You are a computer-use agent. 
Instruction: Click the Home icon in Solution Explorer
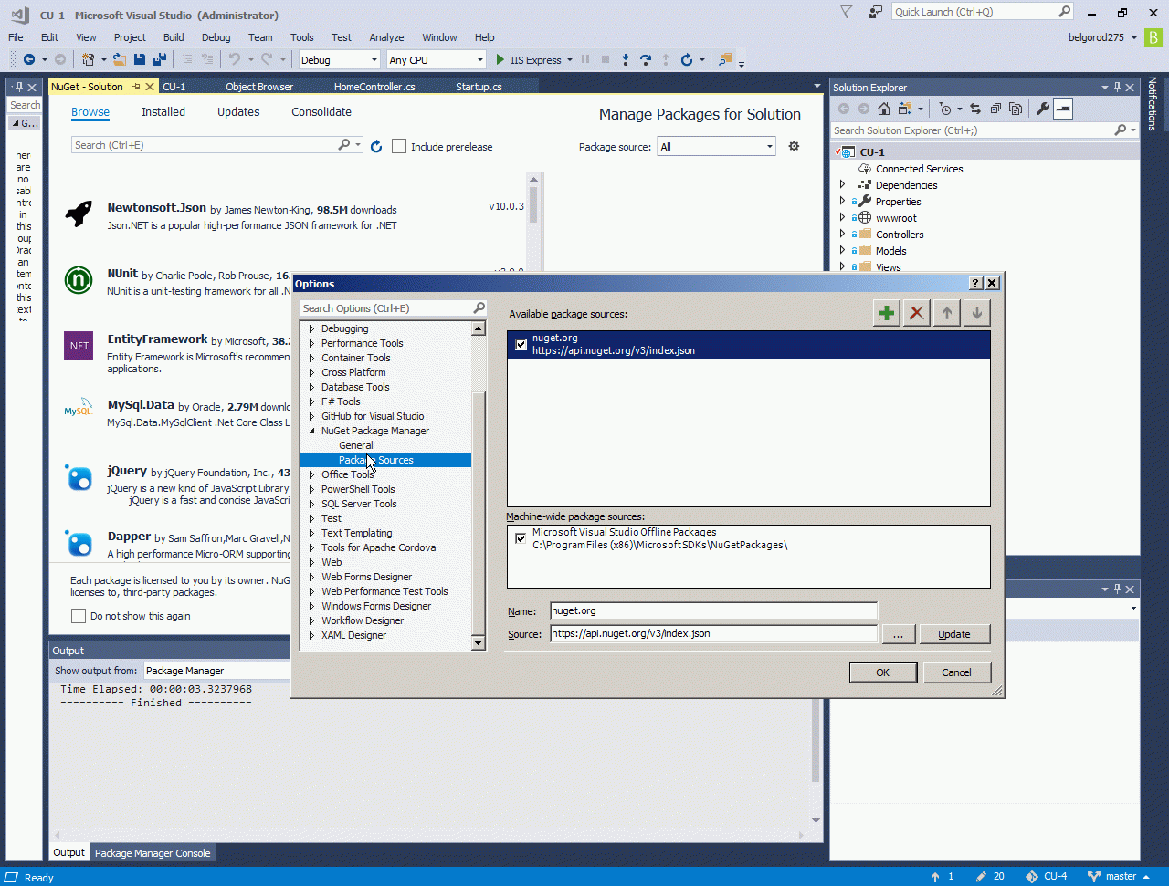883,109
